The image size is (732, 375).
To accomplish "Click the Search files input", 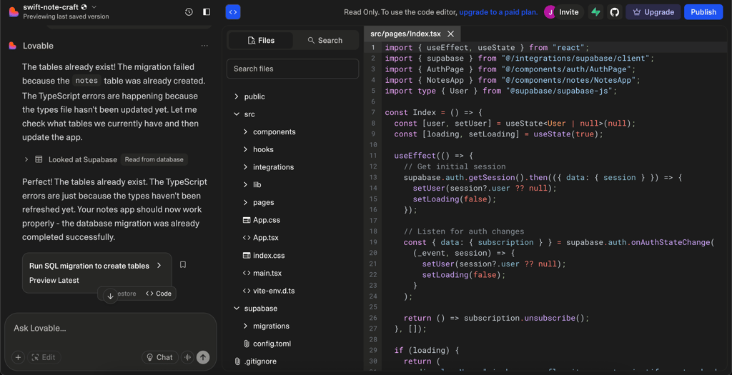I will [x=292, y=69].
